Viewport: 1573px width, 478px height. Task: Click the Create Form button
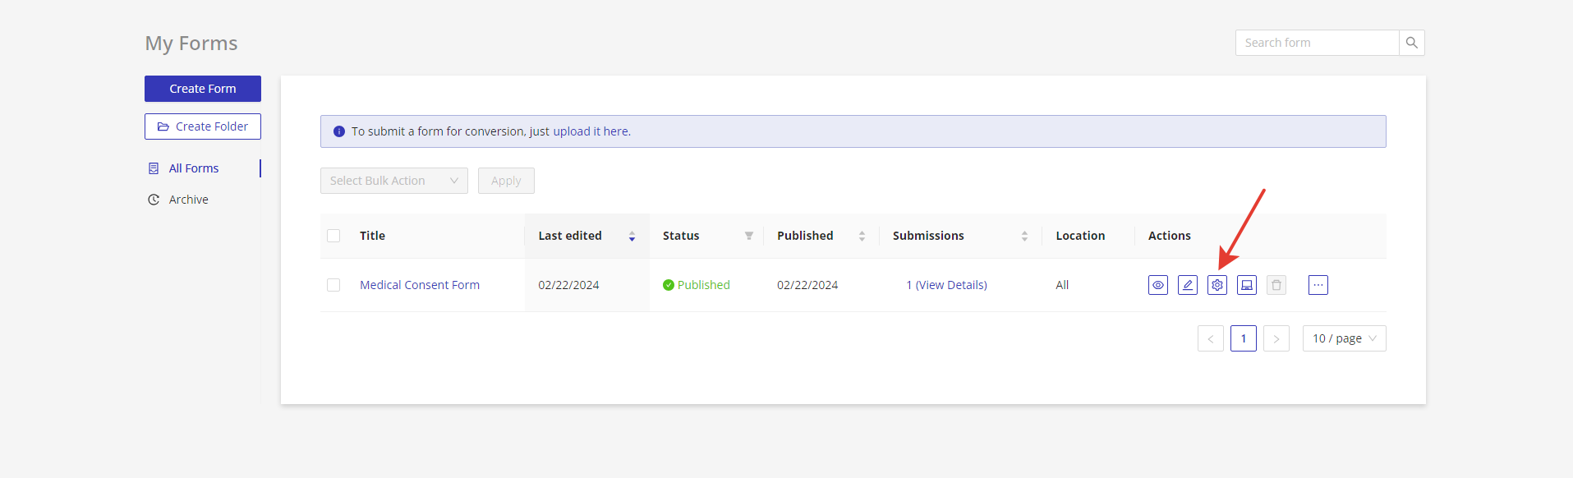point(203,89)
